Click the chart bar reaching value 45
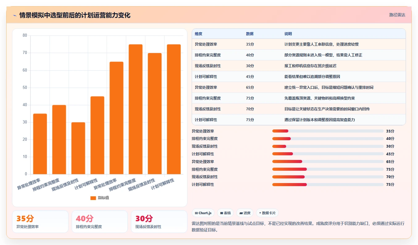The image size is (418, 245). pos(97,135)
